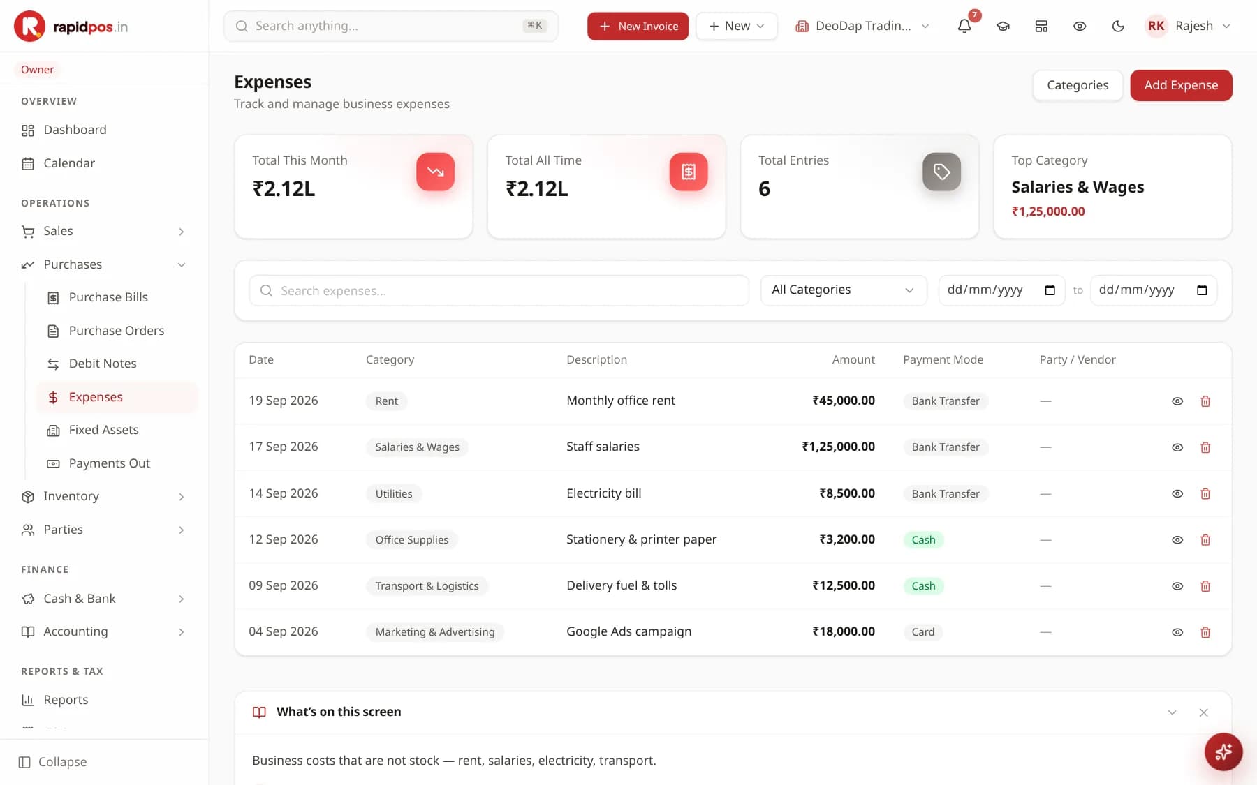This screenshot has height=785, width=1257.
Task: Open the notifications bell
Action: click(x=964, y=26)
